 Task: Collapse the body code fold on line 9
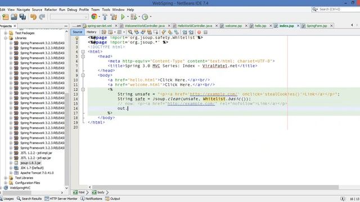point(83,75)
